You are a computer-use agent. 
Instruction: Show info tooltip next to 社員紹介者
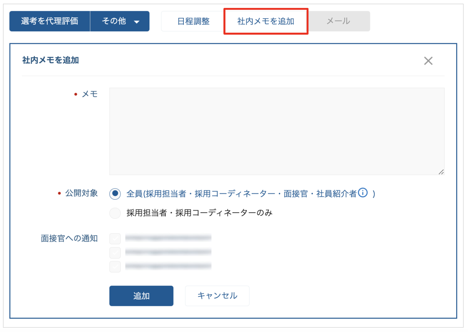pos(363,192)
